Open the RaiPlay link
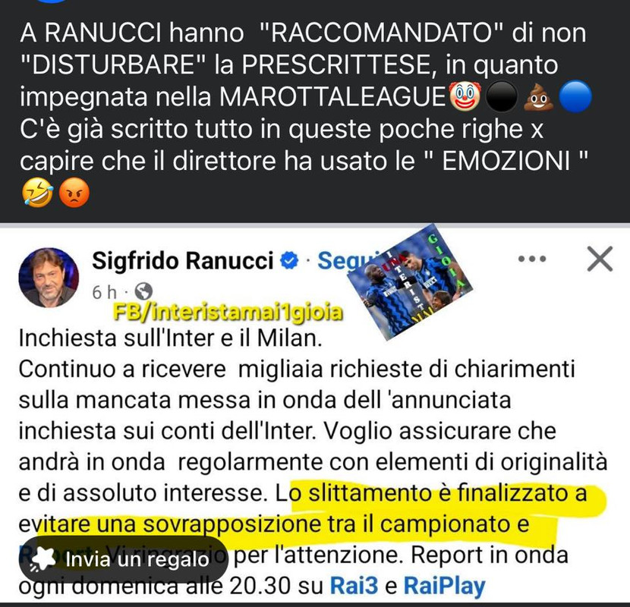Screen dimensions: 630x607 tap(444, 586)
